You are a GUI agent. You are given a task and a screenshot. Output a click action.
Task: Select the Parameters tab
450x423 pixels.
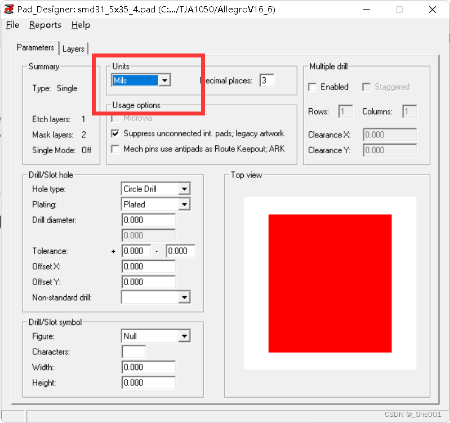pos(35,48)
